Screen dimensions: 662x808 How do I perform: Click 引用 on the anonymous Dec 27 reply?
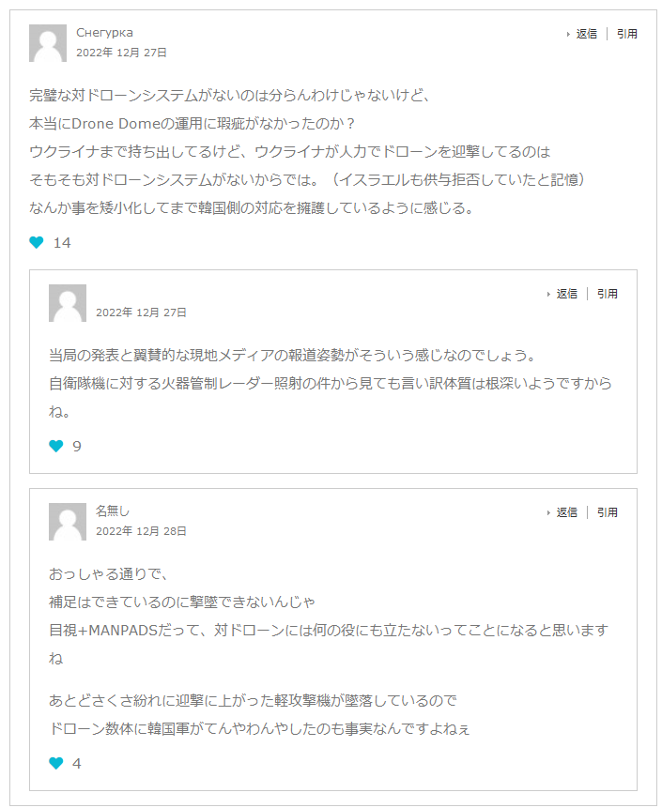[x=608, y=294]
